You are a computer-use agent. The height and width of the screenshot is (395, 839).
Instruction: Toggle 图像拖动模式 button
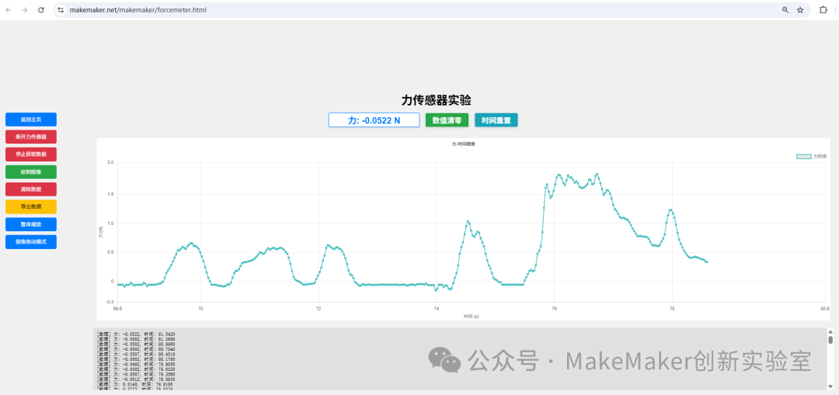coord(31,242)
